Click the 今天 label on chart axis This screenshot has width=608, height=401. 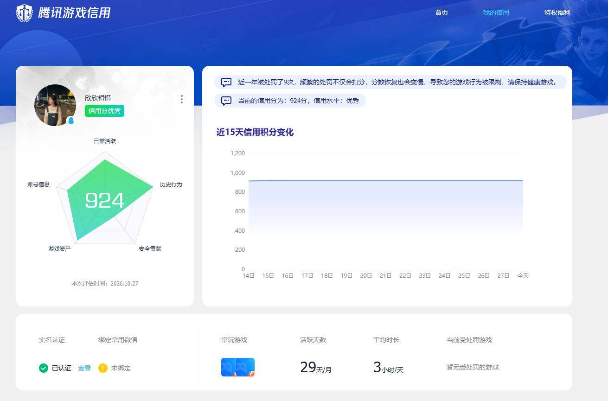point(523,275)
